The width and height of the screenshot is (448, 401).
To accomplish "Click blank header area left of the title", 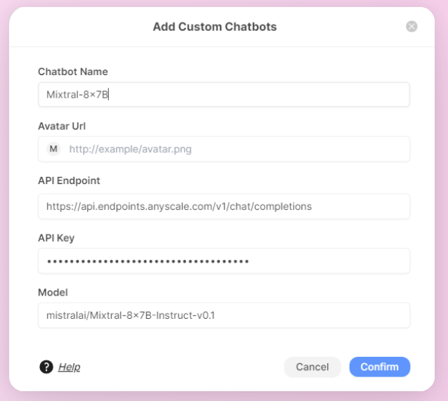I will 77,27.
